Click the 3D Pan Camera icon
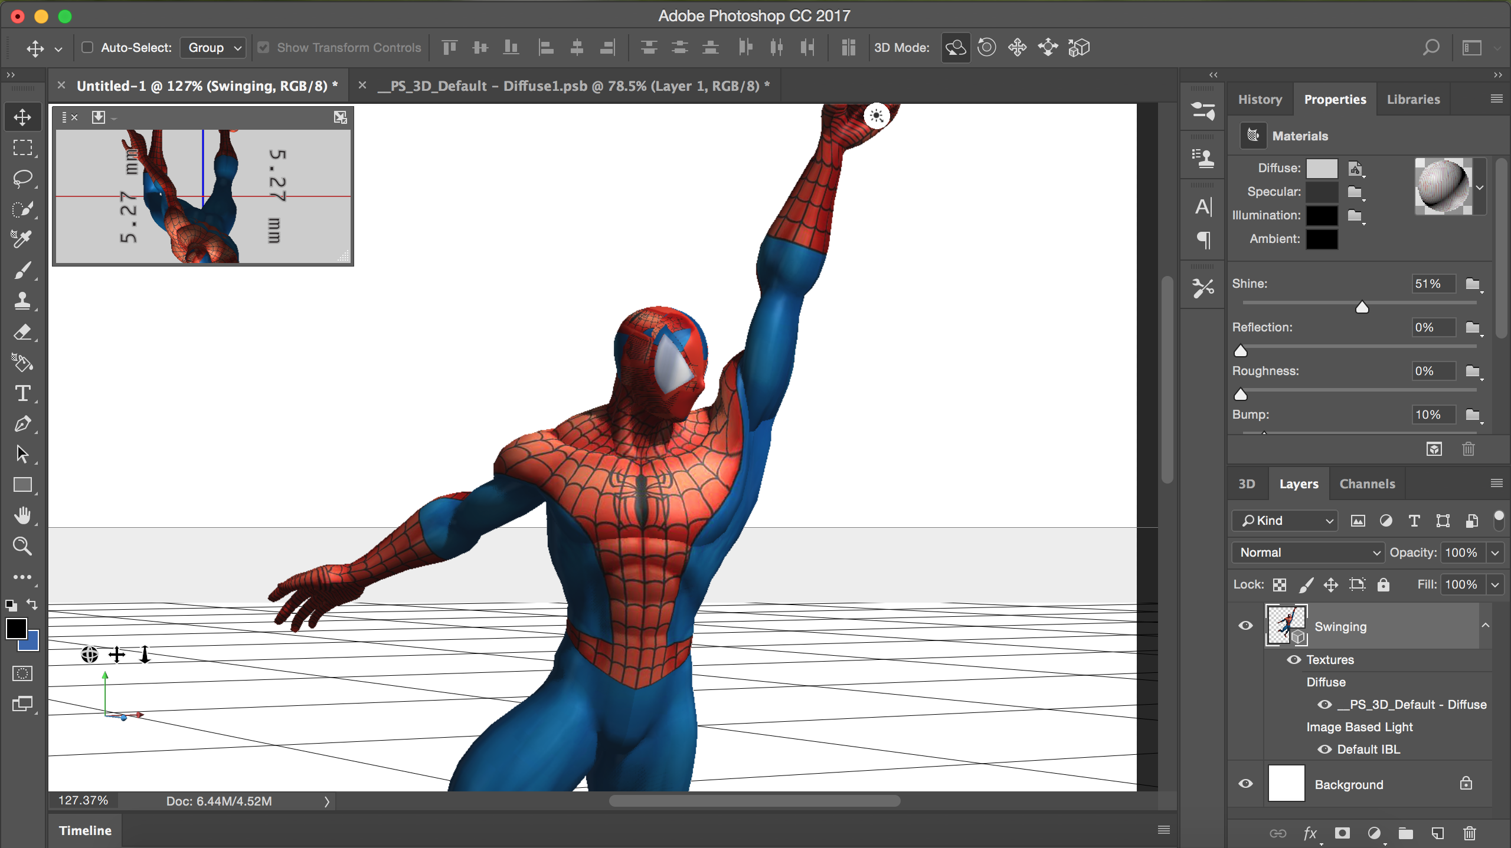The height and width of the screenshot is (848, 1511). (x=1018, y=48)
